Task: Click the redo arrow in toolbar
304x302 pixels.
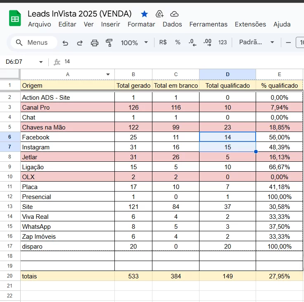Action: pyautogui.click(x=80, y=43)
